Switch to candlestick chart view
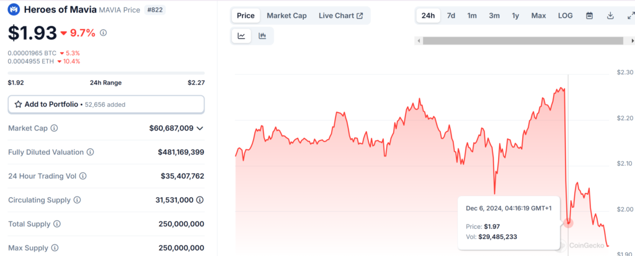The height and width of the screenshot is (256, 635). [262, 36]
